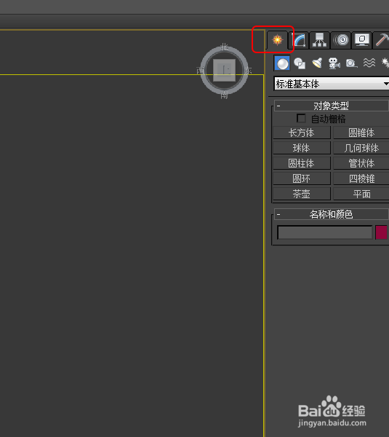Screen dimensions: 389x437
Task: Click the 圆锥体 button
Action: [361, 133]
